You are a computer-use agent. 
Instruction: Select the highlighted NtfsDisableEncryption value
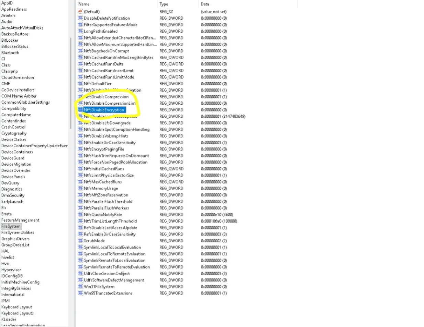click(x=104, y=110)
